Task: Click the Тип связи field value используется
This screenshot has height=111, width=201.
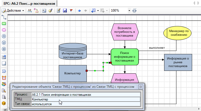Action: pos(86,104)
